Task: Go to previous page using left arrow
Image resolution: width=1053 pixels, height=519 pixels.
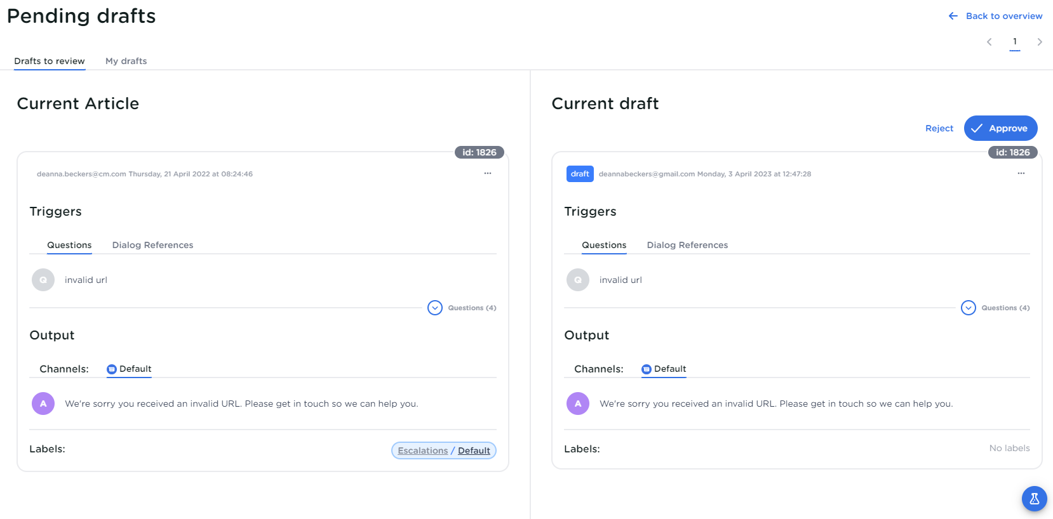Action: click(x=989, y=42)
